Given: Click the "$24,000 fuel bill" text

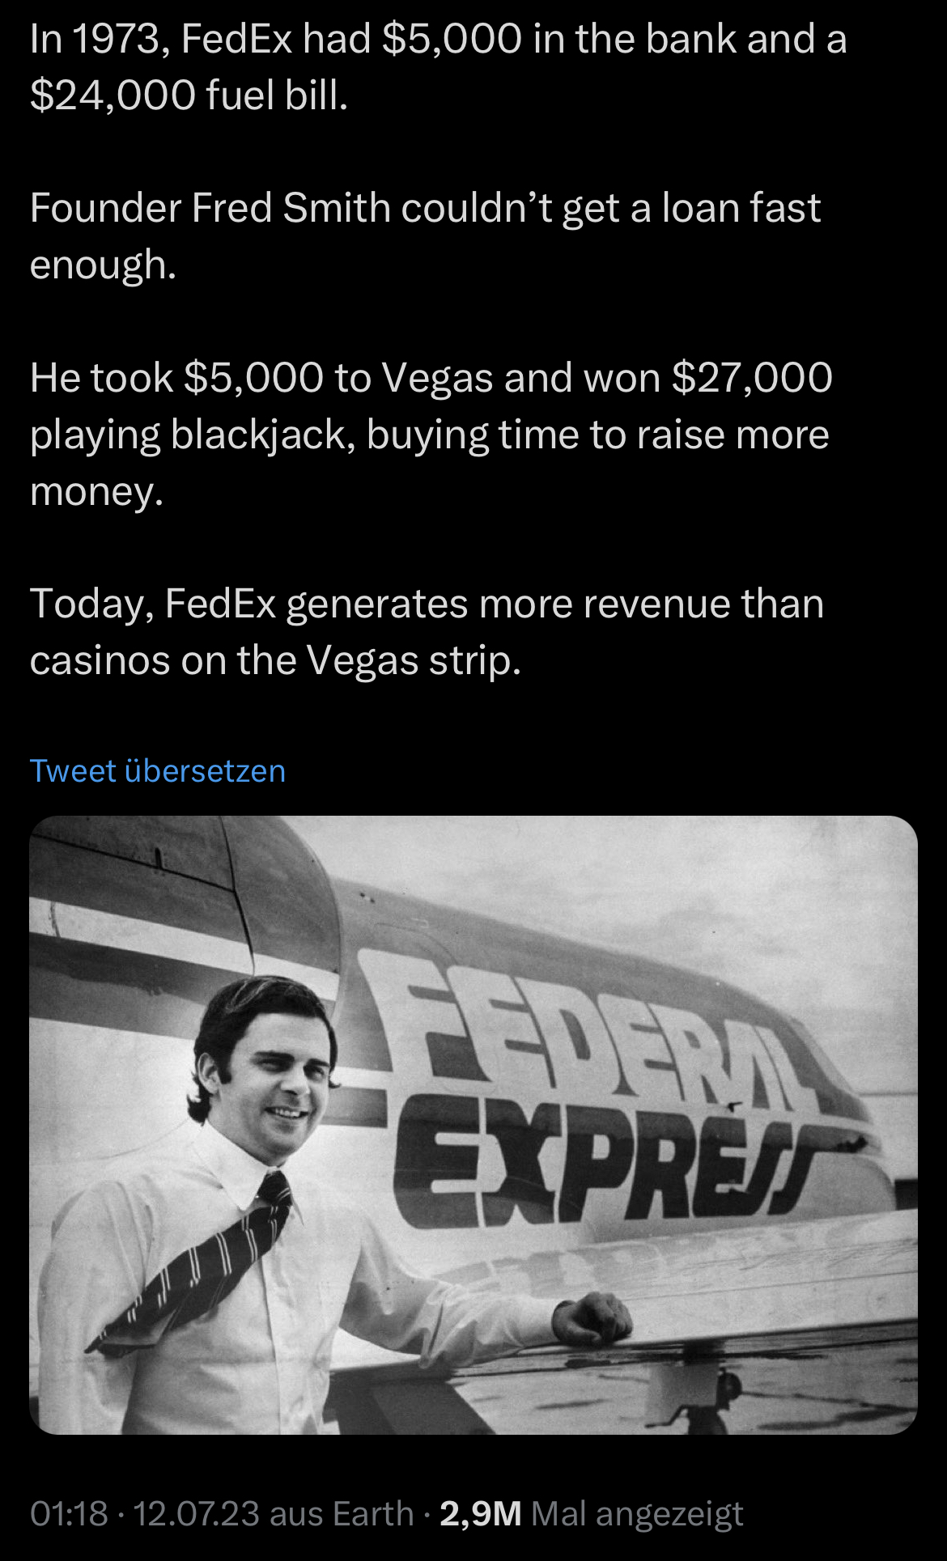Looking at the screenshot, I should (189, 95).
